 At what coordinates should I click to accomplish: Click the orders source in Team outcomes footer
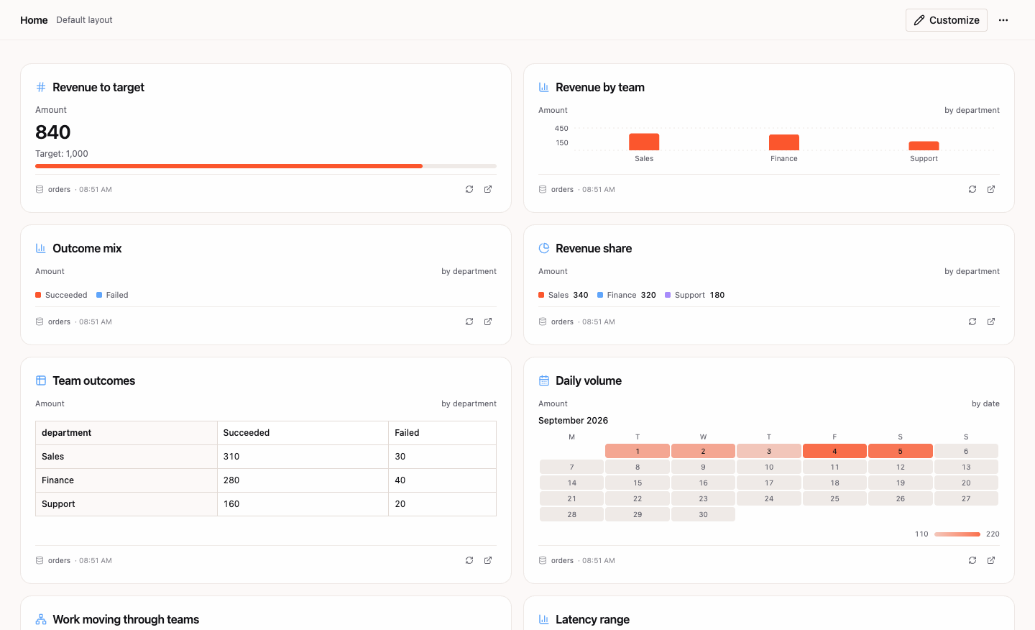point(59,560)
